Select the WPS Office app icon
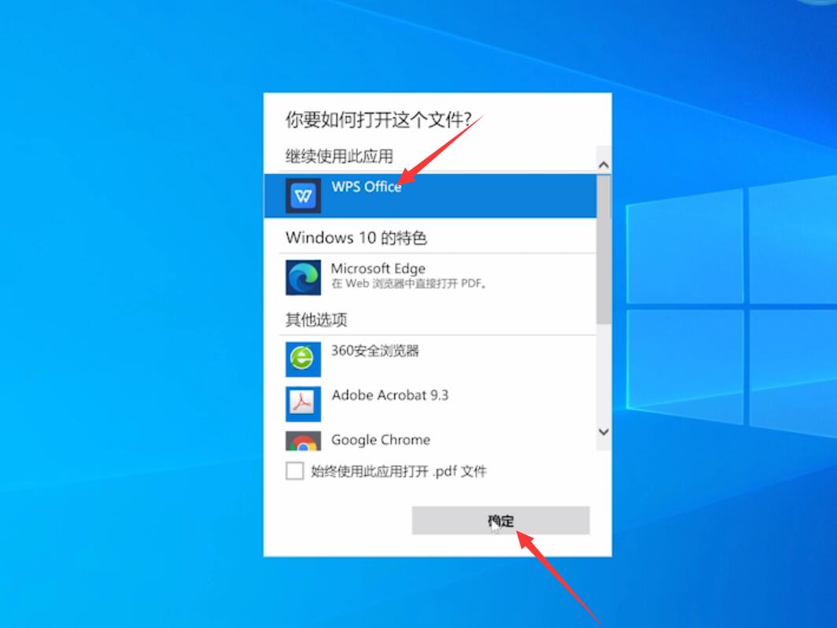The height and width of the screenshot is (628, 837). click(x=303, y=196)
